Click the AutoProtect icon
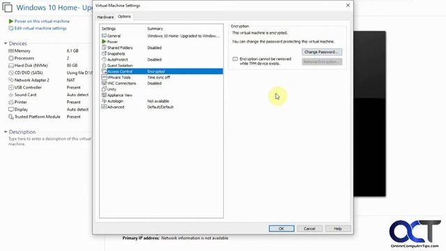Image resolution: width=446 pixels, height=251 pixels. pos(104,59)
